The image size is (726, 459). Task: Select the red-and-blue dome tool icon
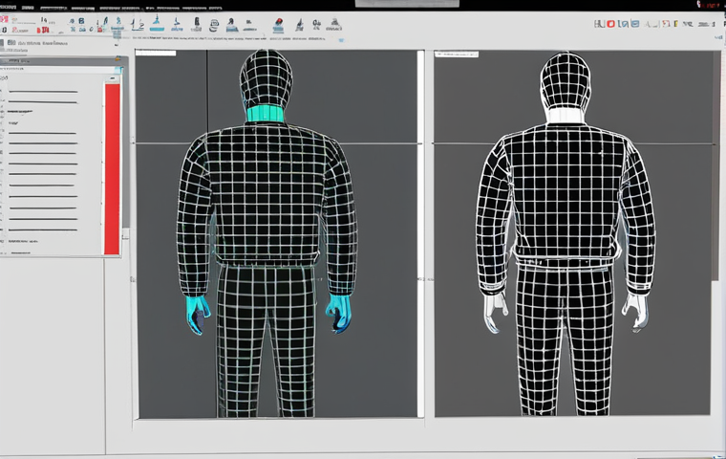[x=278, y=25]
